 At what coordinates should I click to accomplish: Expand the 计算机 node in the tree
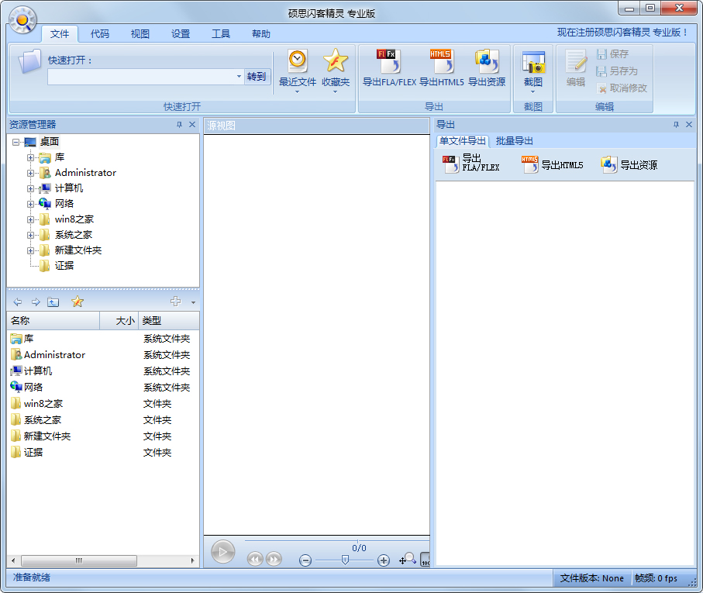[x=31, y=188]
